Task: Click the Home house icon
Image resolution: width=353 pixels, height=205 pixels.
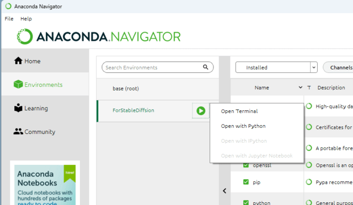Action: point(18,61)
